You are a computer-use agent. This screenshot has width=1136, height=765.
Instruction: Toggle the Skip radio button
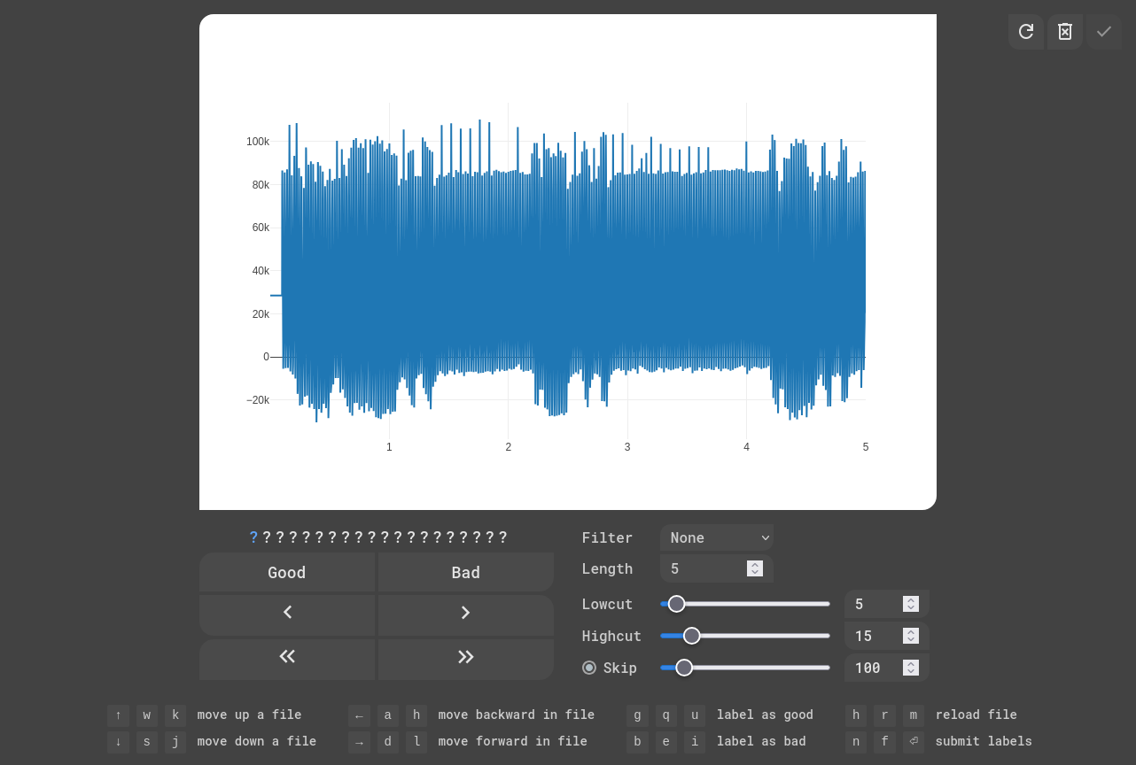click(x=589, y=668)
